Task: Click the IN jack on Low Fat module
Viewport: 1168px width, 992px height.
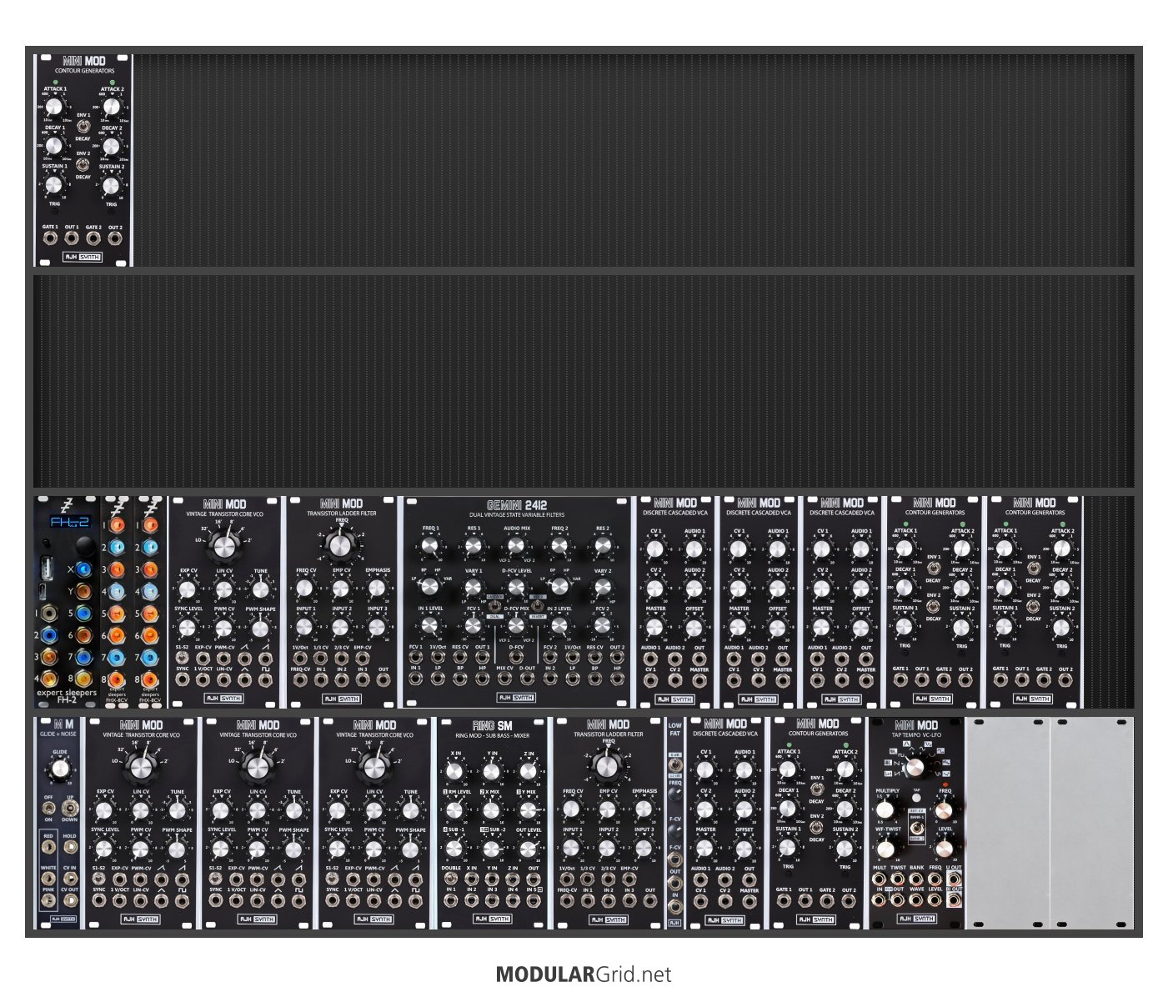Action: (674, 907)
